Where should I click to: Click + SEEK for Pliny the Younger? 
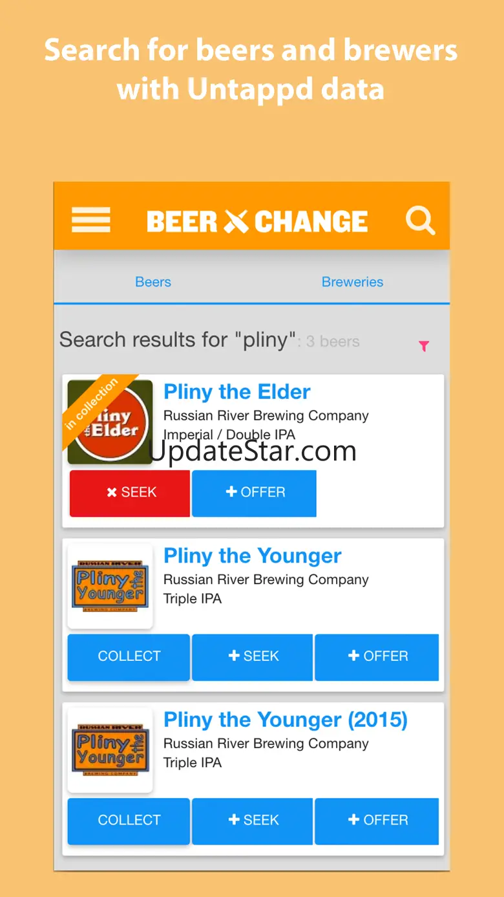(x=253, y=657)
